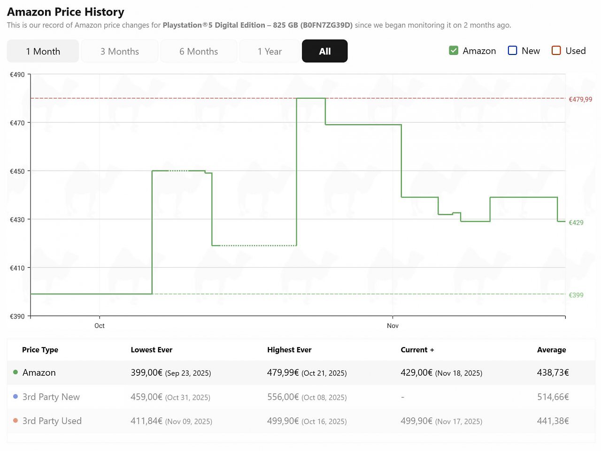Switch to the 6 Months tab
The image size is (601, 451).
click(199, 51)
